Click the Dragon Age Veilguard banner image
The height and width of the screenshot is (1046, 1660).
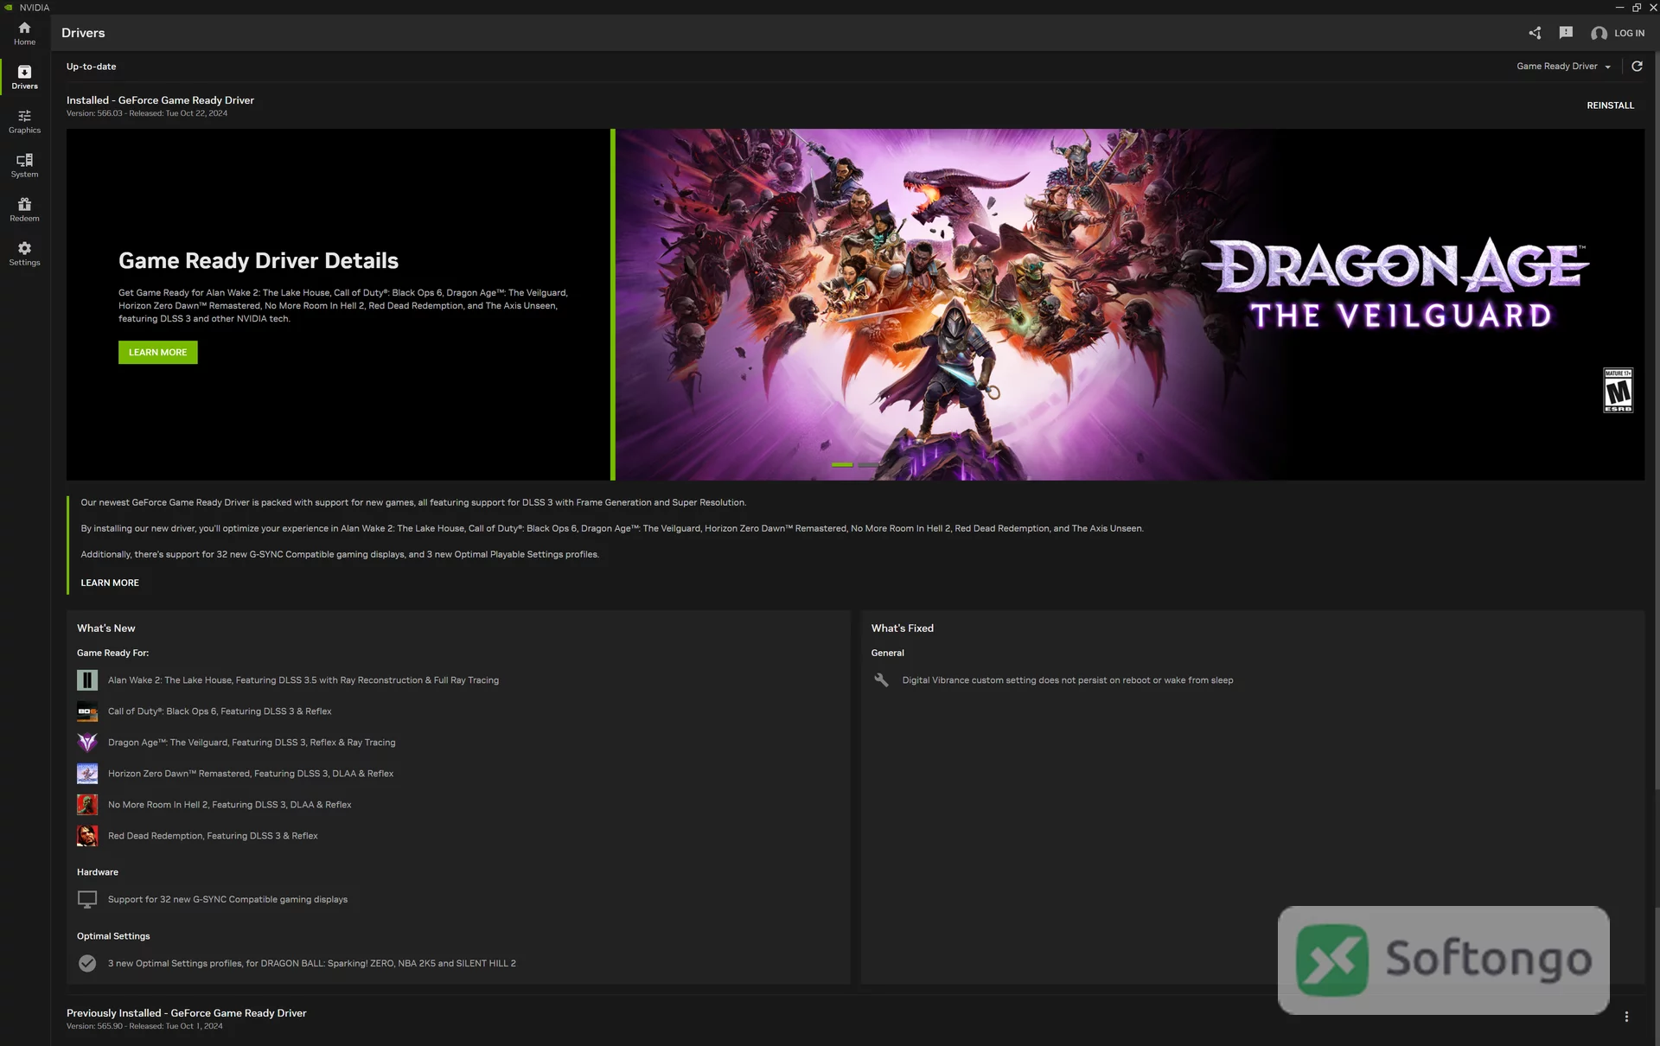point(1130,304)
